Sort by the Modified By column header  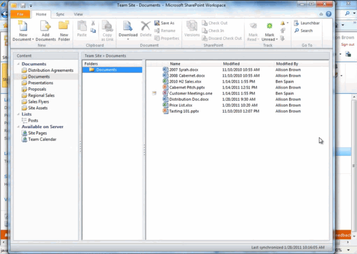click(x=287, y=63)
